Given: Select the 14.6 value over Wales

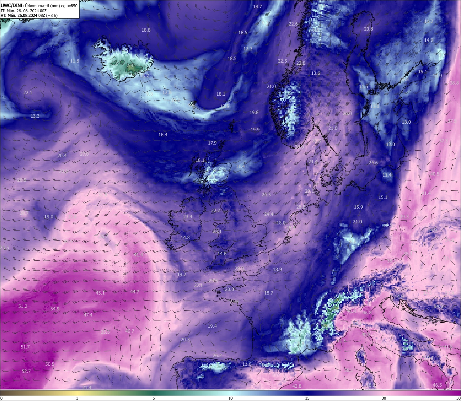Looking at the screenshot, I should tap(222, 254).
